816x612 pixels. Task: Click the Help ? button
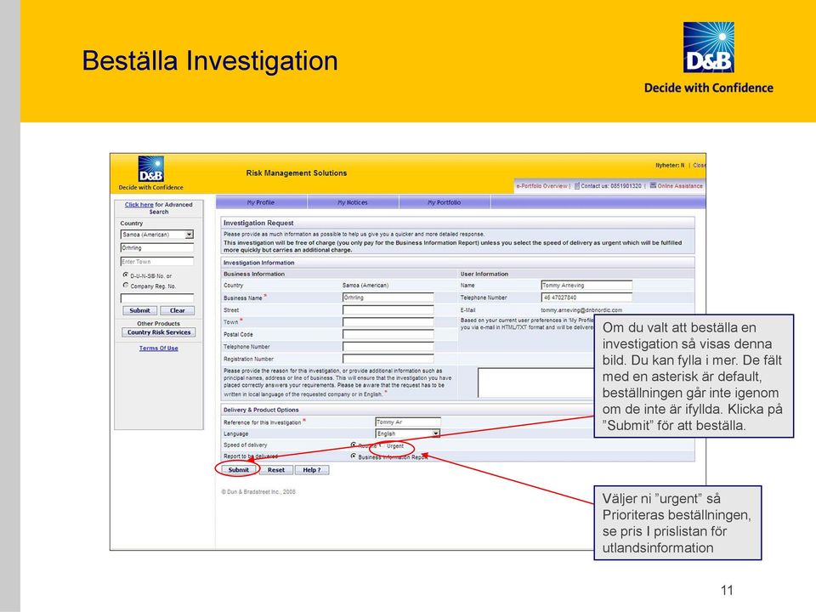(312, 470)
